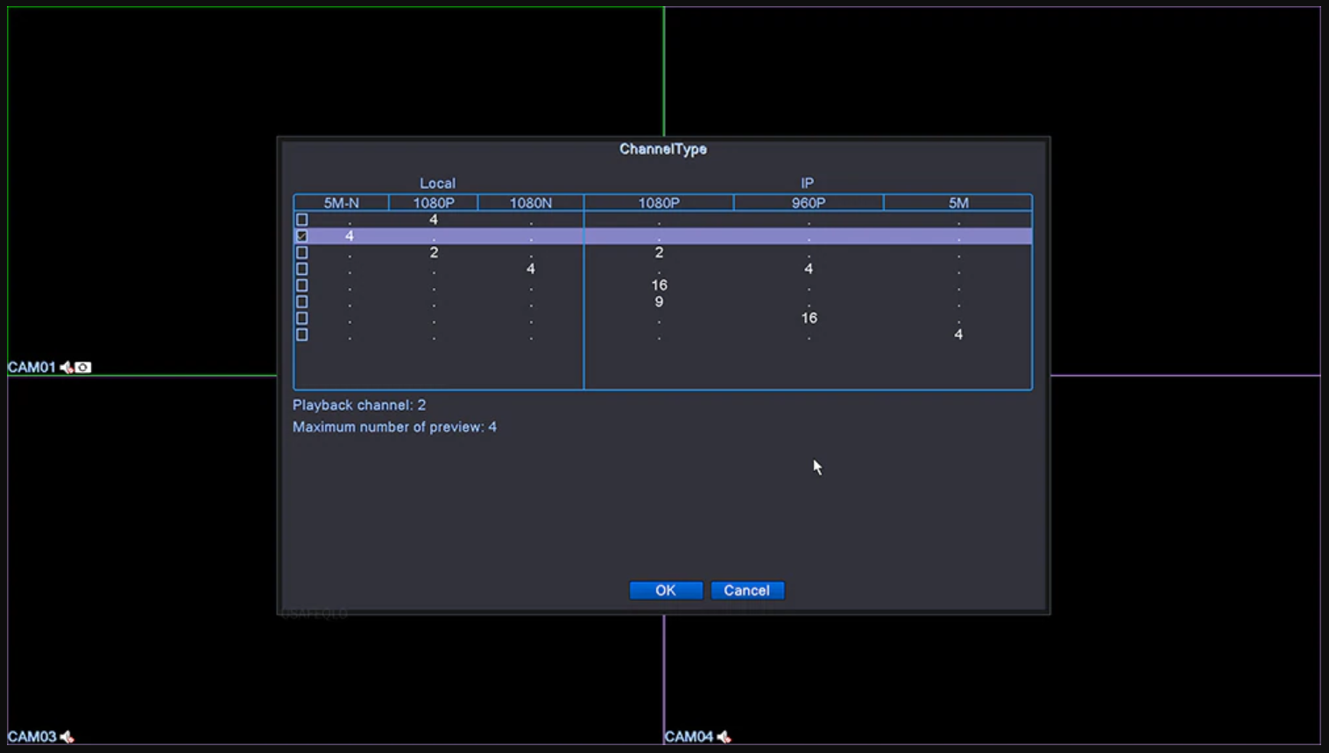This screenshot has width=1329, height=753.
Task: Select checkbox for 16 IP 1080P channels
Action: click(302, 285)
